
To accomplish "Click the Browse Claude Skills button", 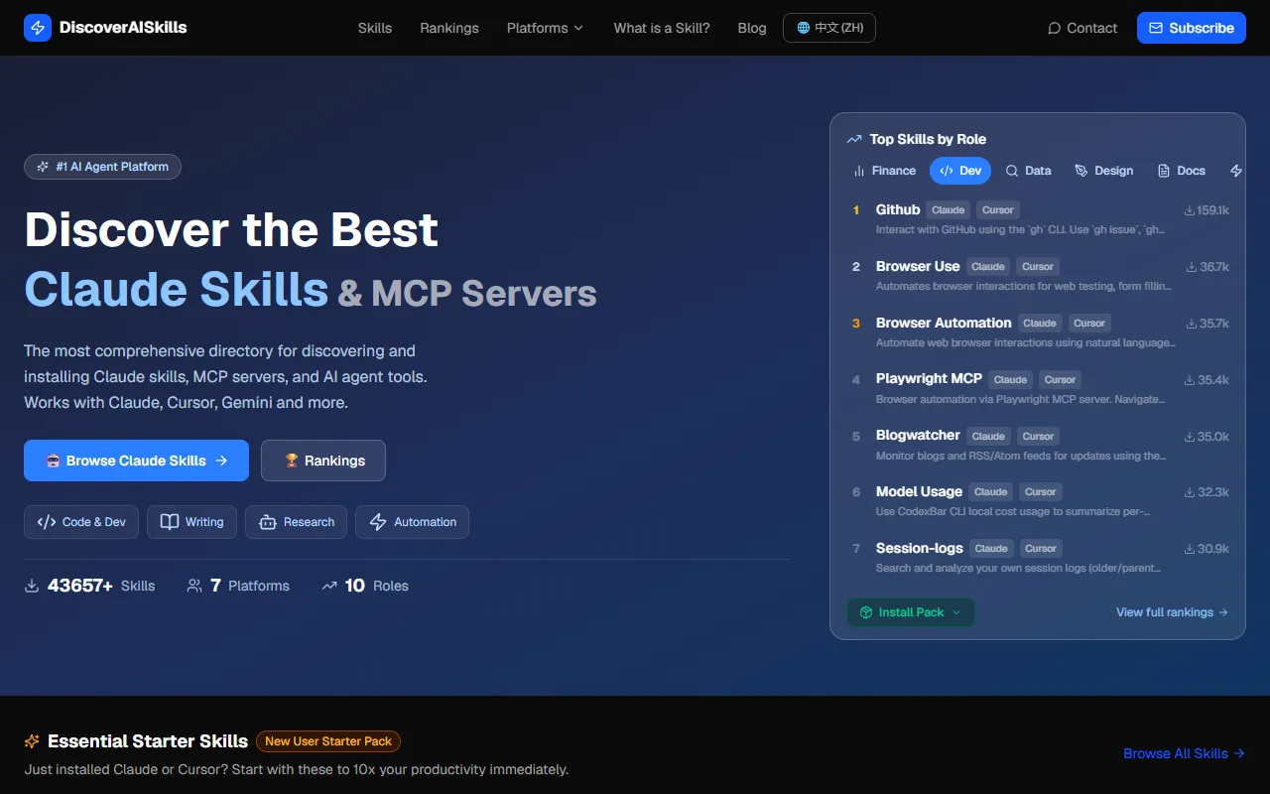I will (x=136, y=461).
